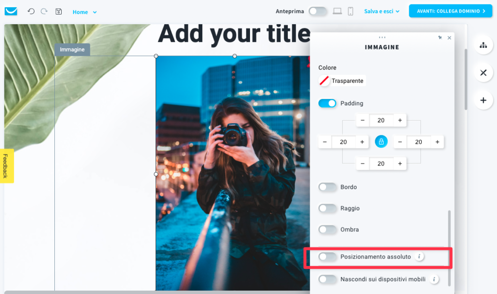Click the redo arrow icon
Image resolution: width=497 pixels, height=294 pixels.
[x=44, y=12]
